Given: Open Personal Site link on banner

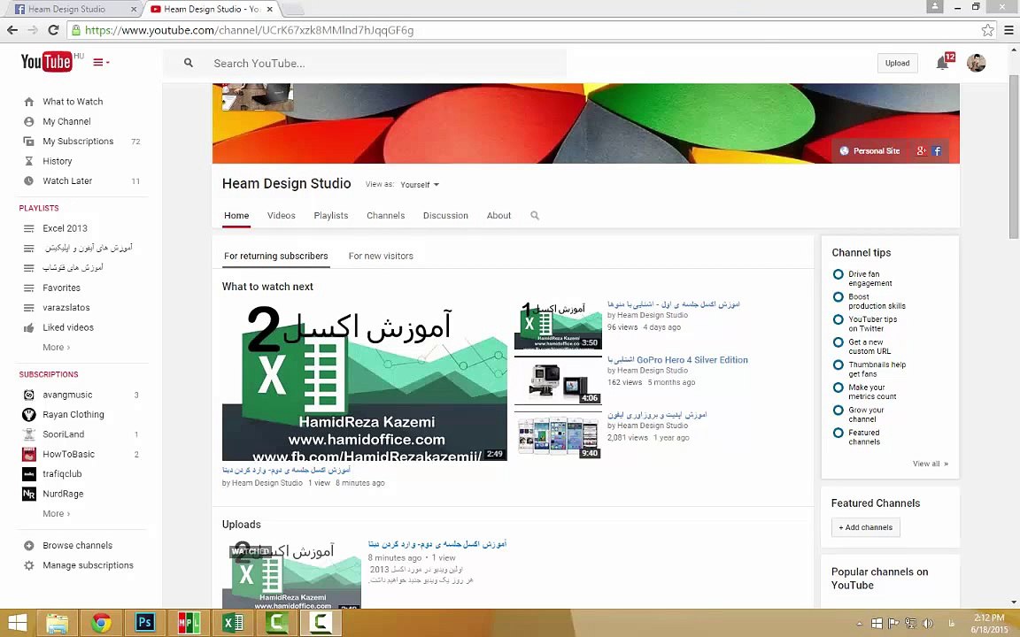Looking at the screenshot, I should tap(869, 150).
